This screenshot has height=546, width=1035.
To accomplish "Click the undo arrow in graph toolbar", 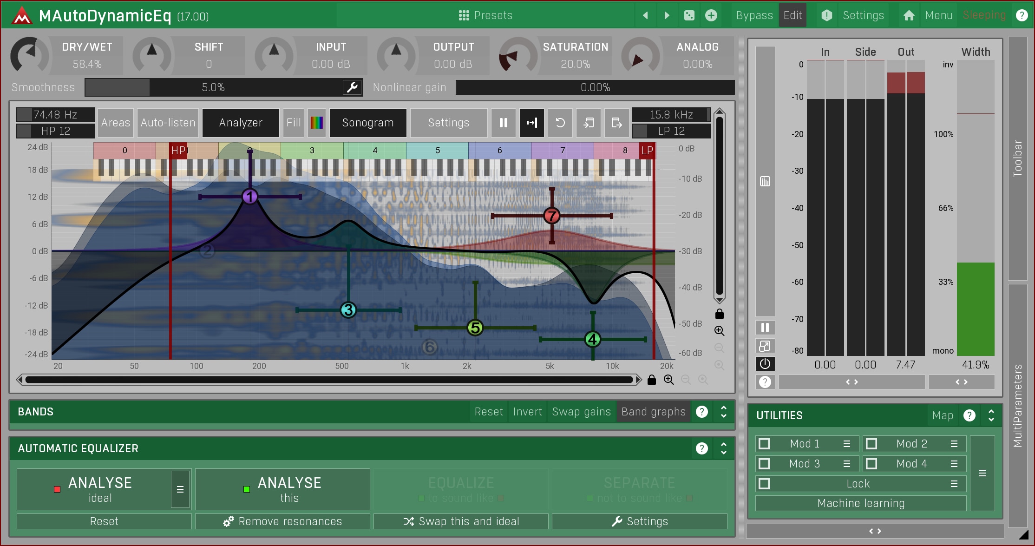I will (560, 123).
